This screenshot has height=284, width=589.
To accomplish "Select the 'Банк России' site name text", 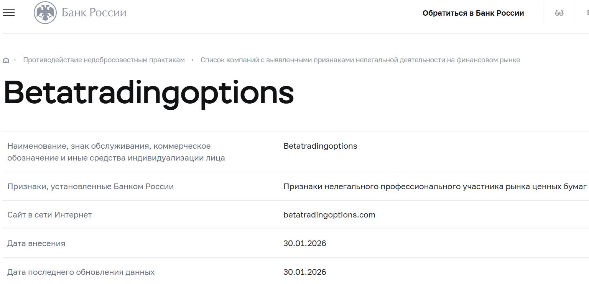I will [94, 12].
